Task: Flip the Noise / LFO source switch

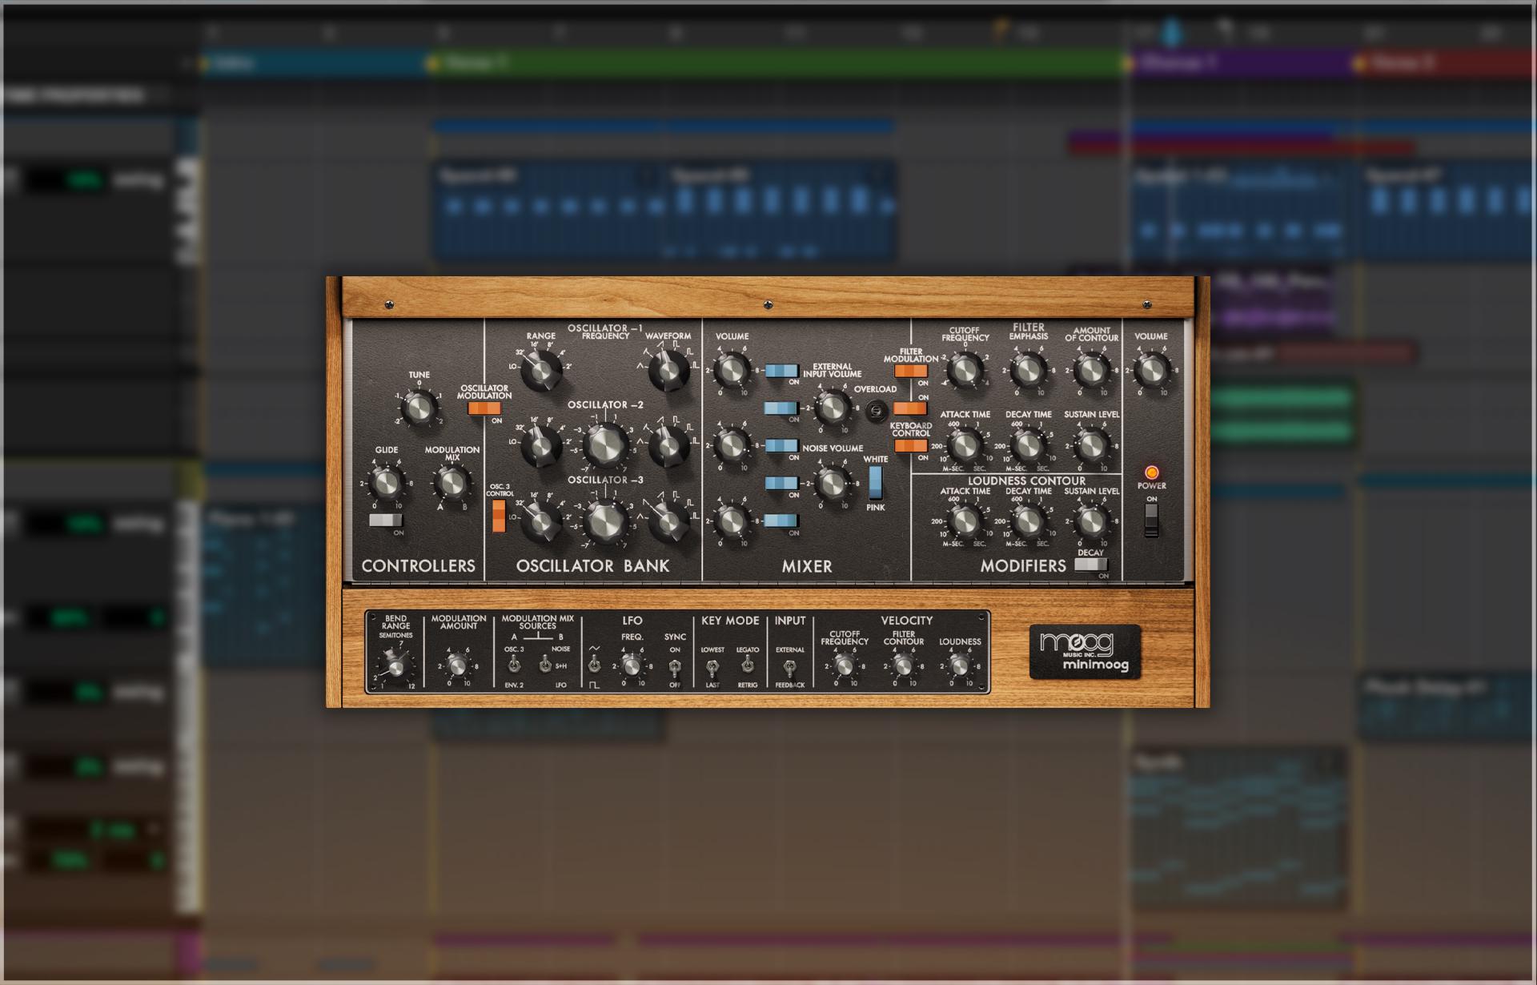Action: [x=545, y=665]
